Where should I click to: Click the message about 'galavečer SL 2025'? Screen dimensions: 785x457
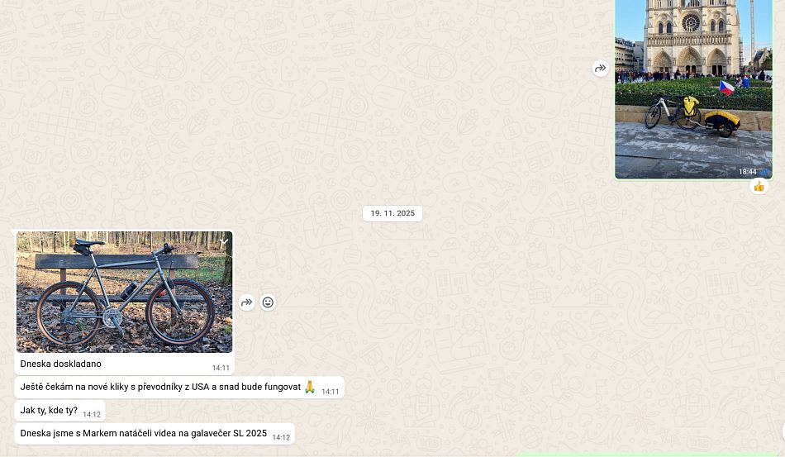pos(143,434)
